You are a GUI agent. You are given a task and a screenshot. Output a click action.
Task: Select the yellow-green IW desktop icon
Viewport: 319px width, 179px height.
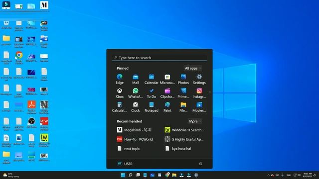[x=44, y=140]
